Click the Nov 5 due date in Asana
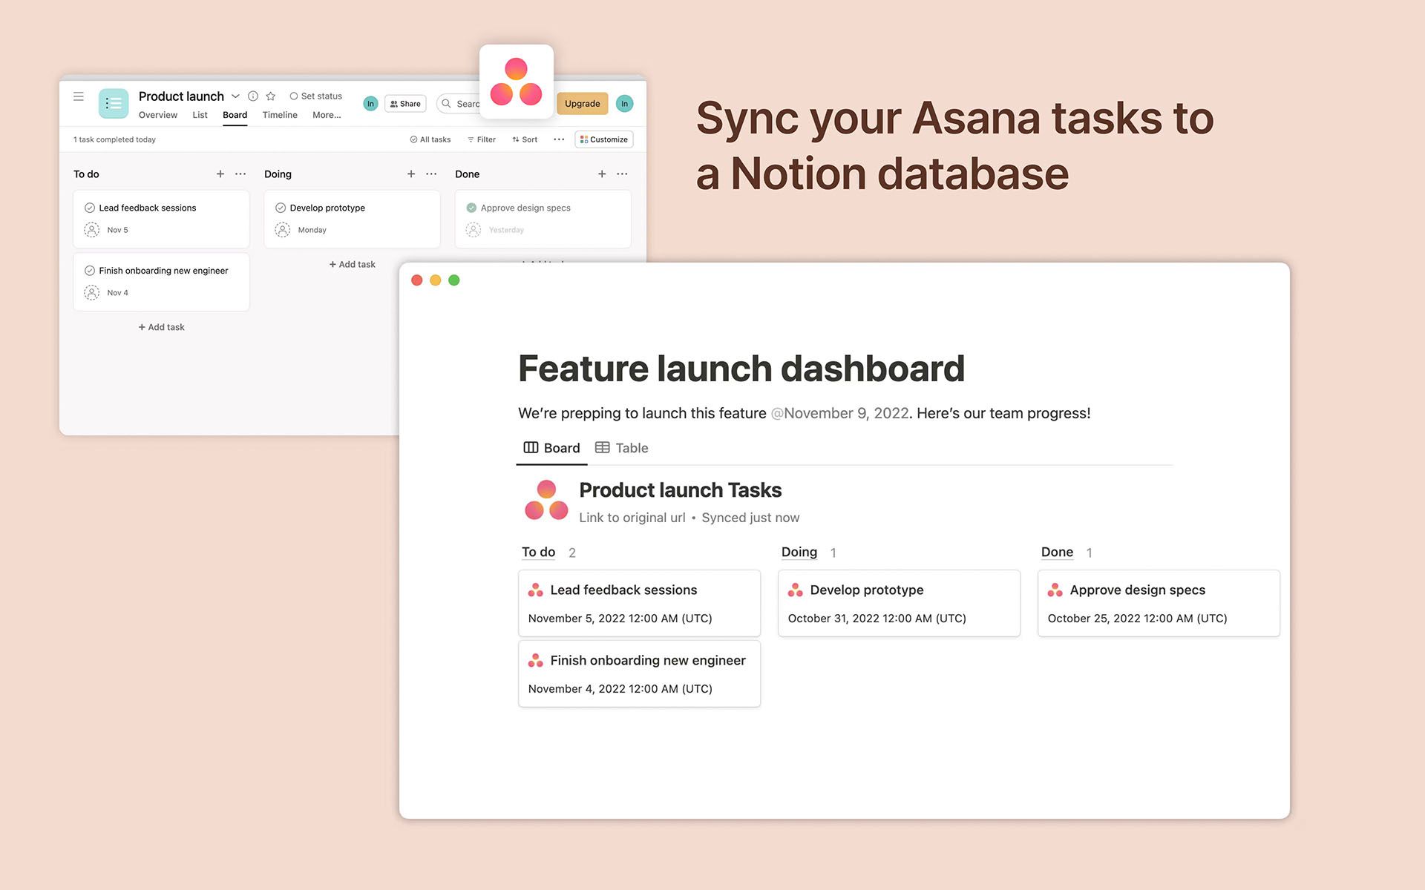 coord(117,230)
